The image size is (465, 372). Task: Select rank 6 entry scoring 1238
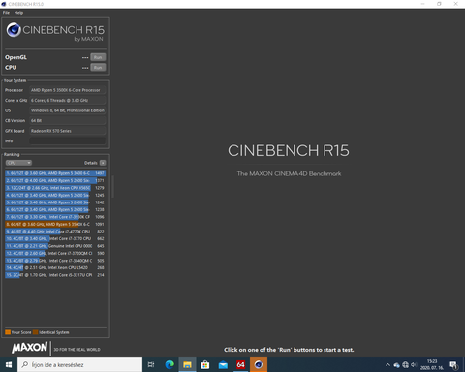pos(55,209)
